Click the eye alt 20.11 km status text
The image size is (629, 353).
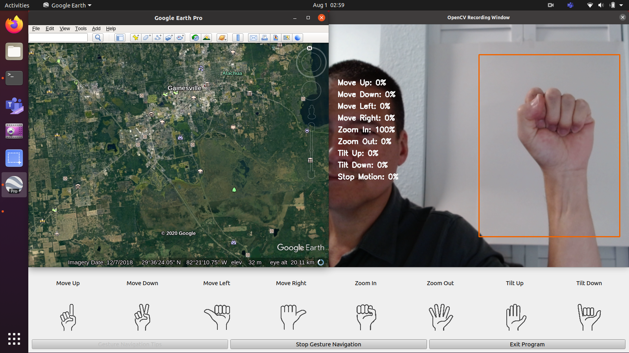click(292, 262)
